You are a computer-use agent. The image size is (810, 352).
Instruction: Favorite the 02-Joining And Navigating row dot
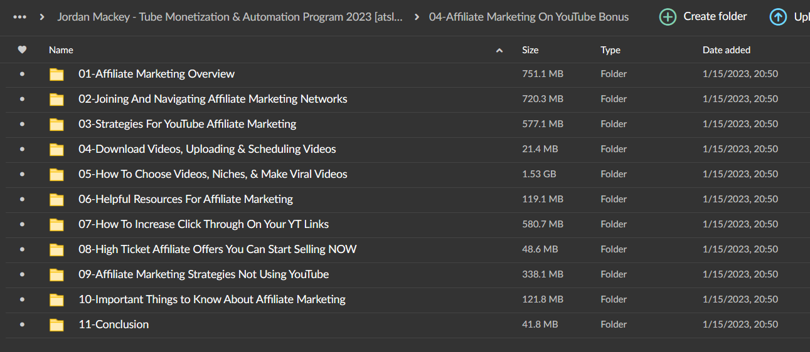(23, 99)
